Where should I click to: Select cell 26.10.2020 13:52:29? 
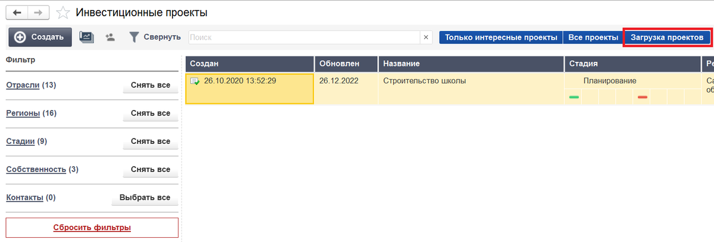pyautogui.click(x=249, y=89)
